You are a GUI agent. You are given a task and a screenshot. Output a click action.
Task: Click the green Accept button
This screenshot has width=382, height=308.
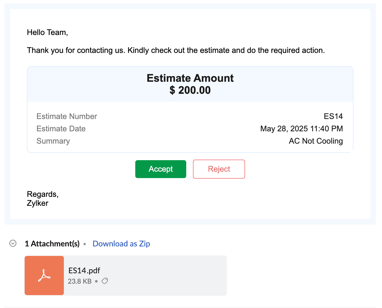(x=160, y=169)
